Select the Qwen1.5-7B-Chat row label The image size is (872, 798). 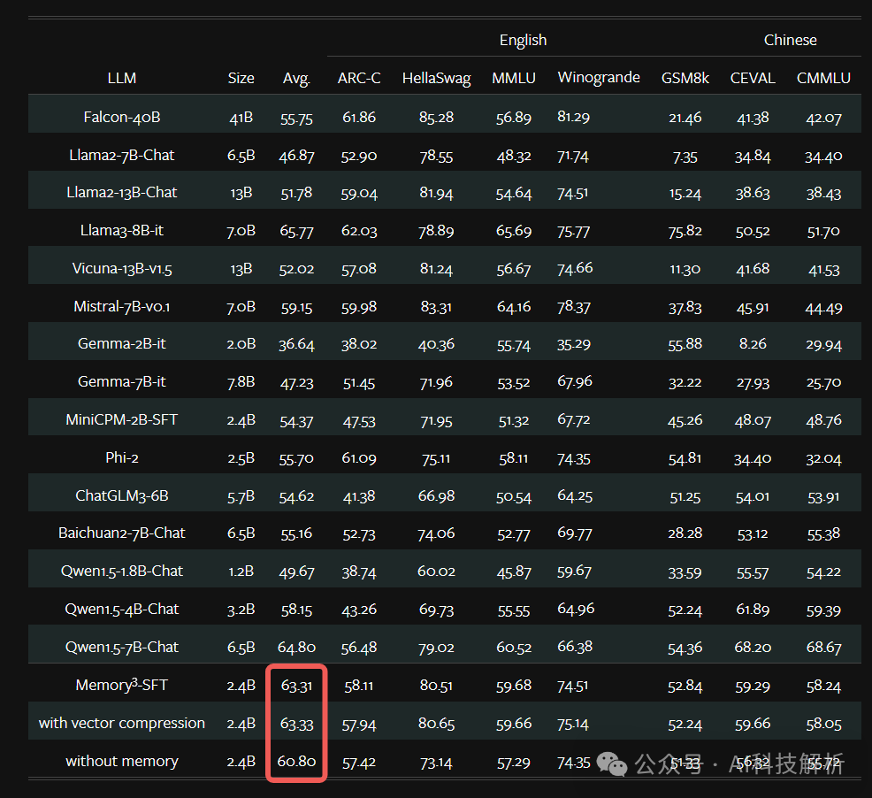(x=122, y=648)
